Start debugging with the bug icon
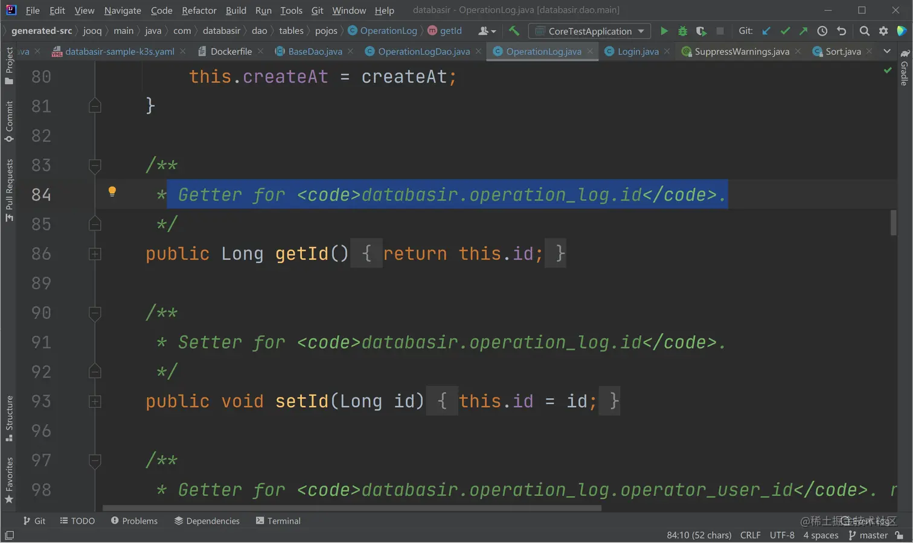The image size is (913, 543). point(683,31)
